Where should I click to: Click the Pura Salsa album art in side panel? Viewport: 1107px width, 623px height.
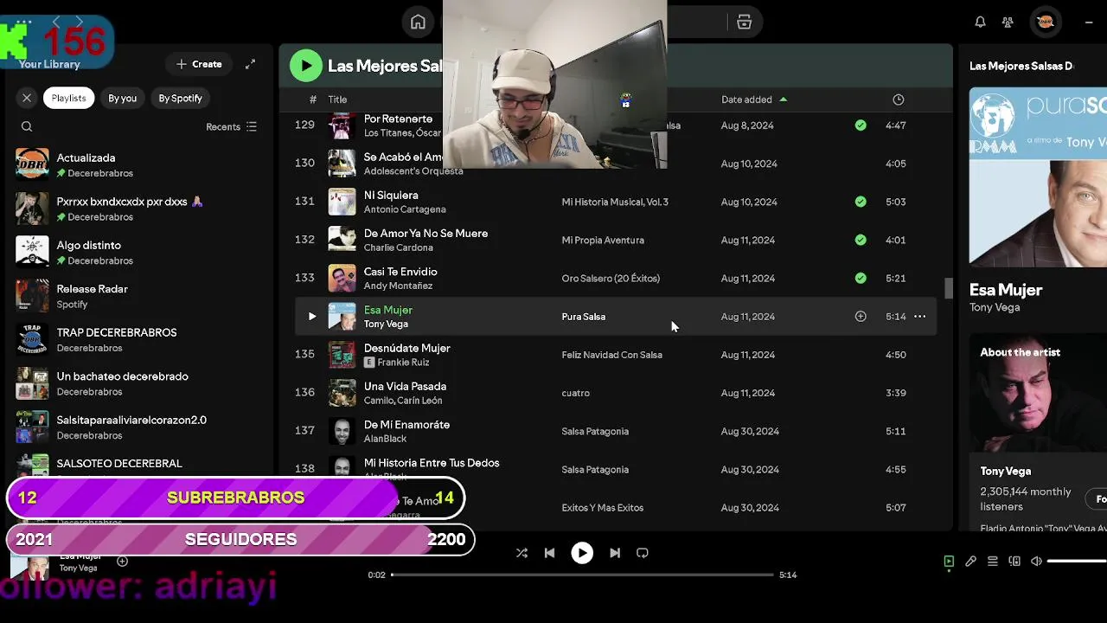[x=1038, y=176]
